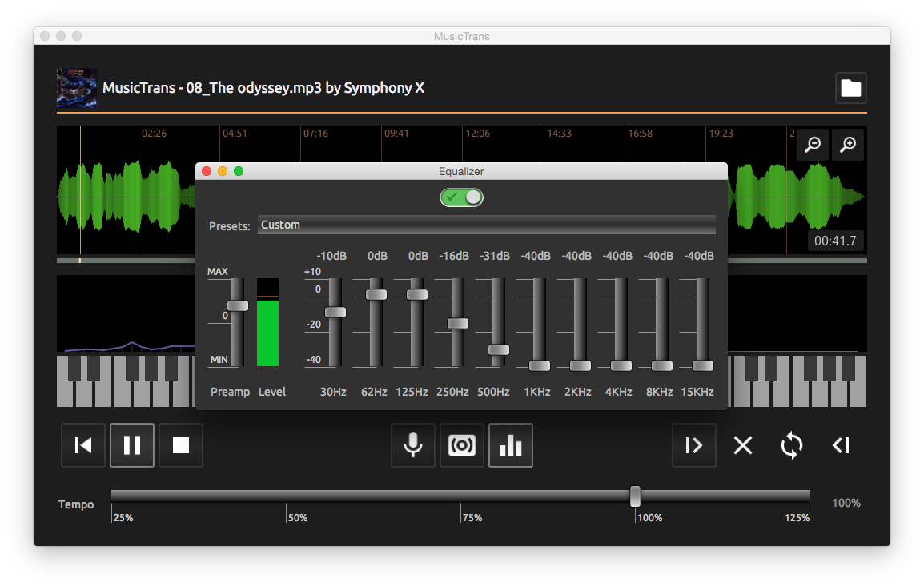Click the 500Hz band slider handle
Viewport: 924px width, 586px height.
[499, 350]
